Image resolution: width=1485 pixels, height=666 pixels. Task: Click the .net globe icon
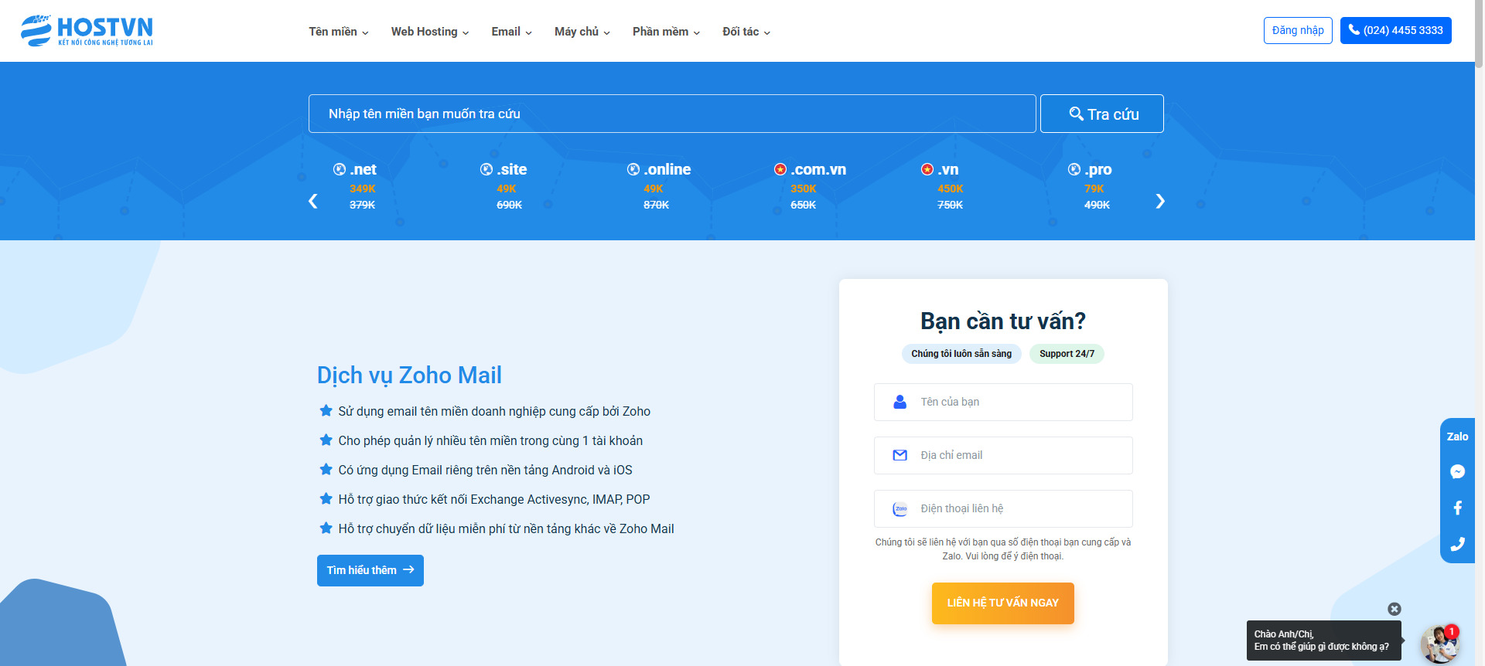[340, 169]
